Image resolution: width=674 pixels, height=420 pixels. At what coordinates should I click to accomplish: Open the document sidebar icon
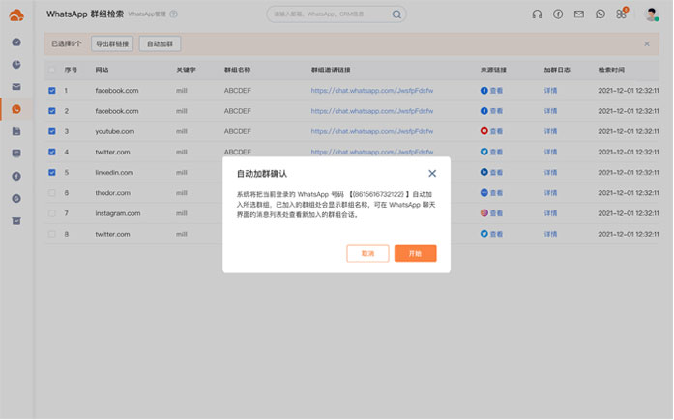pyautogui.click(x=16, y=131)
